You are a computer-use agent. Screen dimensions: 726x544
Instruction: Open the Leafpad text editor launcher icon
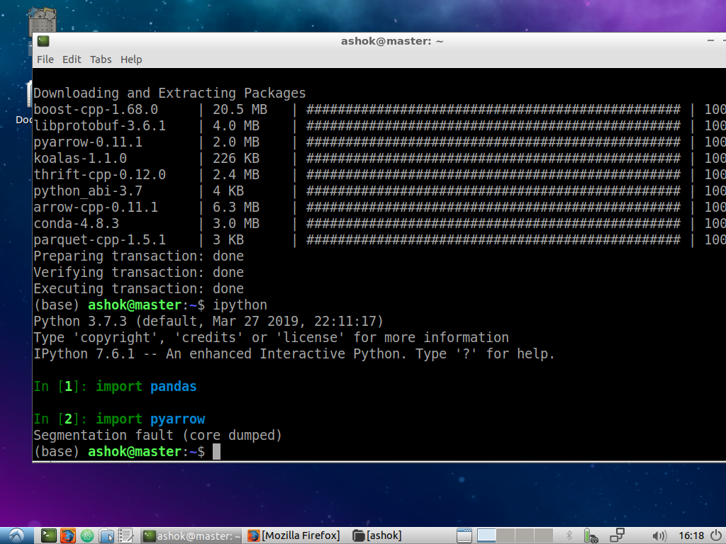pos(126,535)
